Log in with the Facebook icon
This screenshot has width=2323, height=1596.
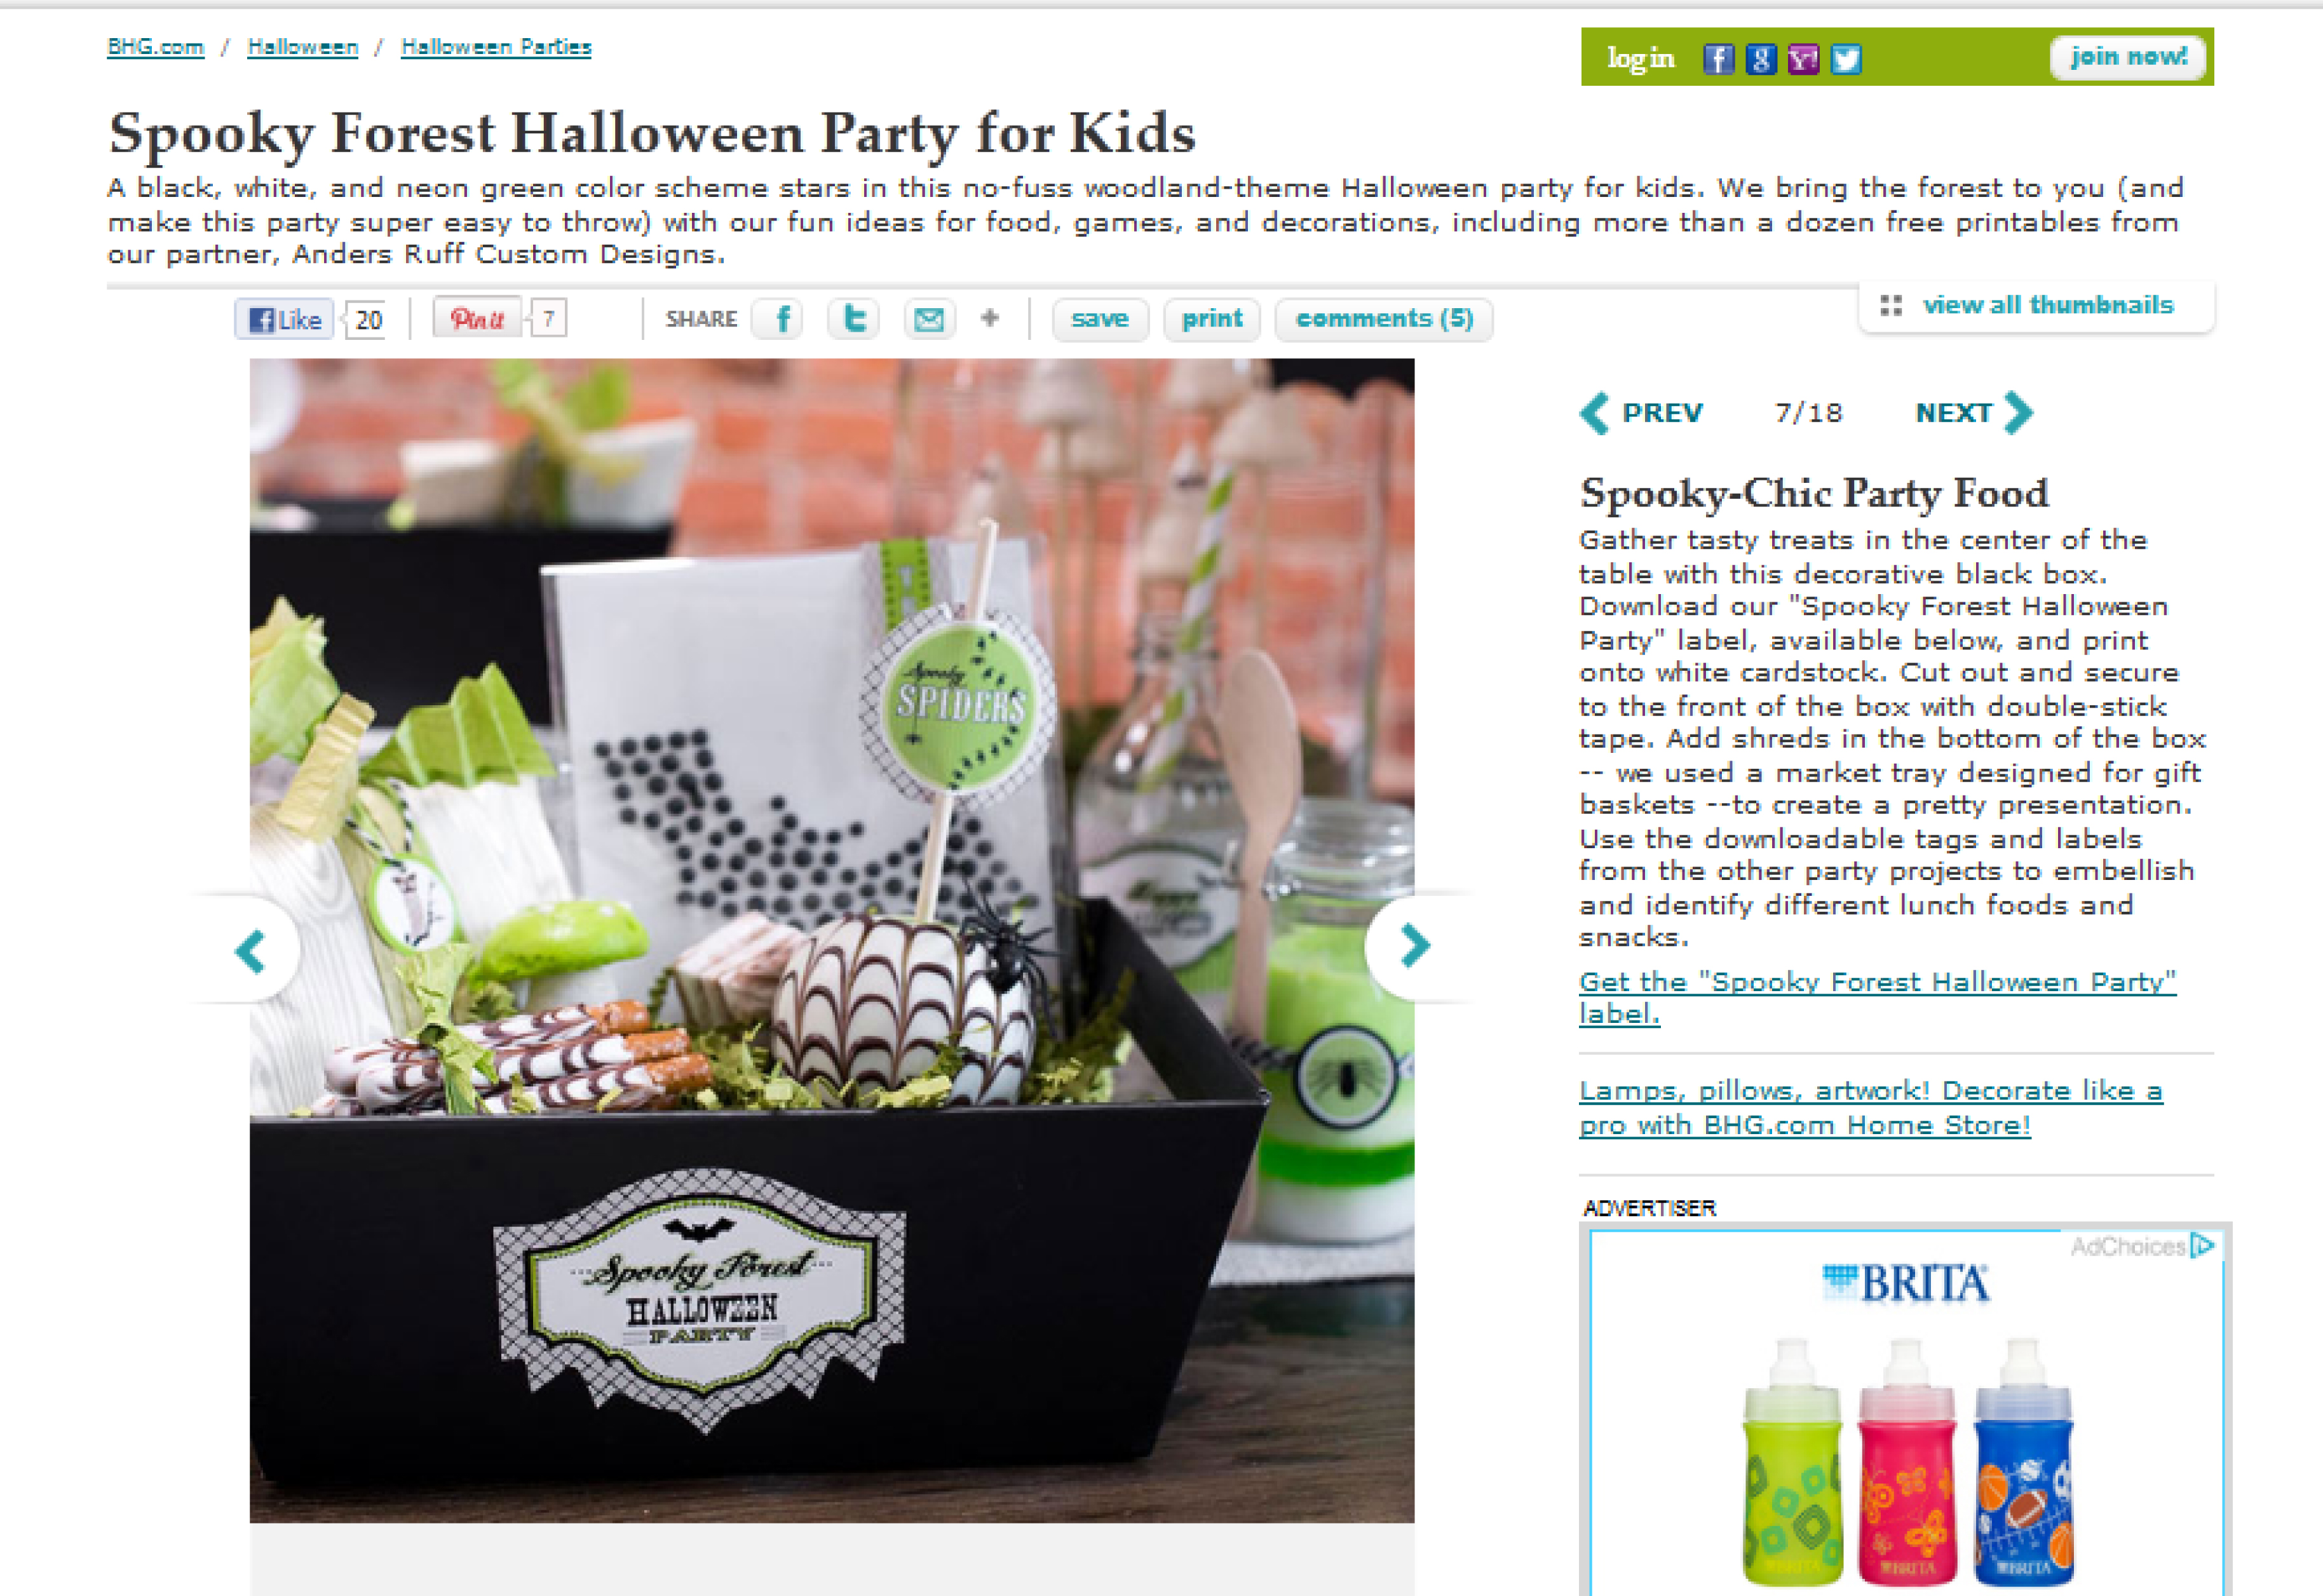1718,59
